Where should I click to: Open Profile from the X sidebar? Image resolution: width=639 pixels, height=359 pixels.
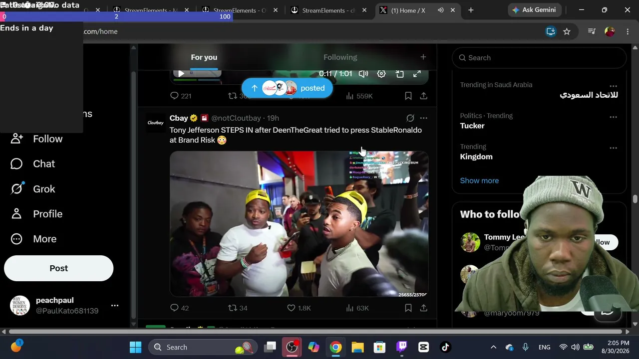[36, 214]
